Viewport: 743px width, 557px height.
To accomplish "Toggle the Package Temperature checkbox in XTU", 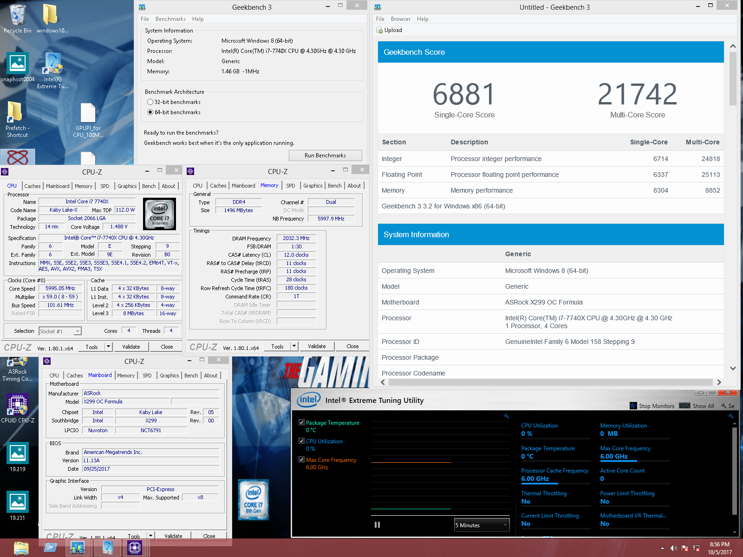I will pyautogui.click(x=302, y=422).
